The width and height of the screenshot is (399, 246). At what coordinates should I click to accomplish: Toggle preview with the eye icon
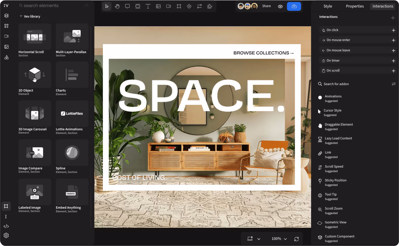pyautogui.click(x=280, y=6)
